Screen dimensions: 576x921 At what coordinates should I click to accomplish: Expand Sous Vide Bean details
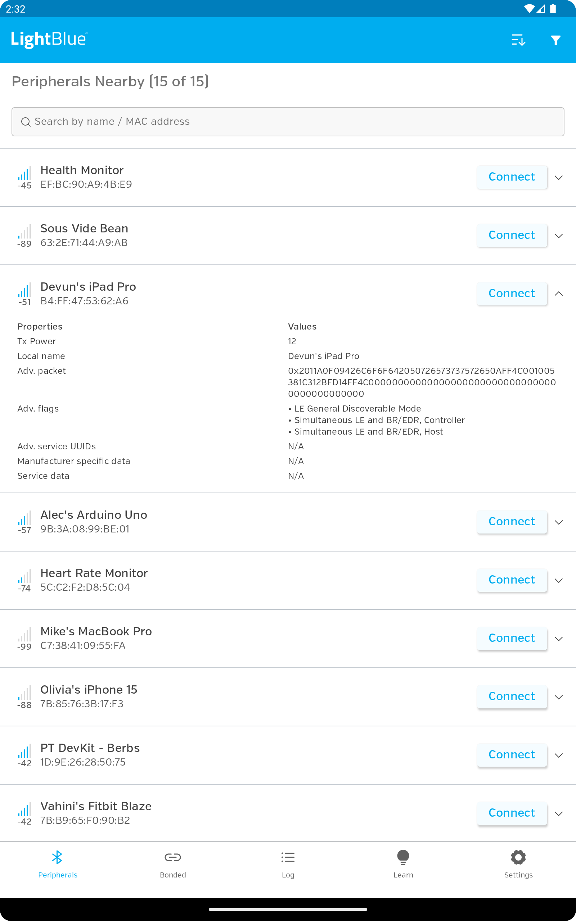point(559,236)
